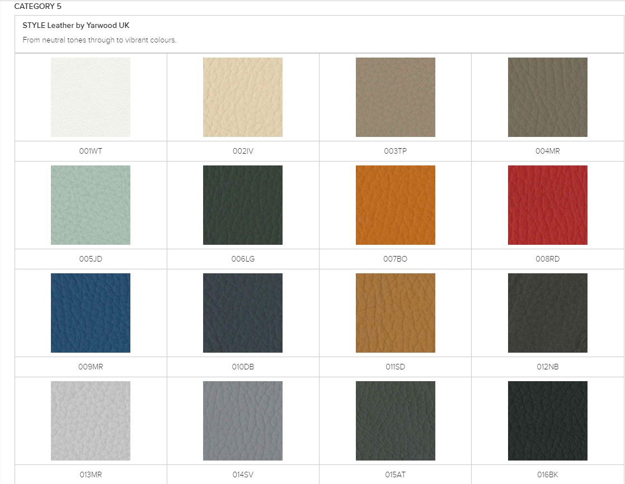Click the black 016BK leather swatch
Screen dimensions: 625x484
(547, 421)
